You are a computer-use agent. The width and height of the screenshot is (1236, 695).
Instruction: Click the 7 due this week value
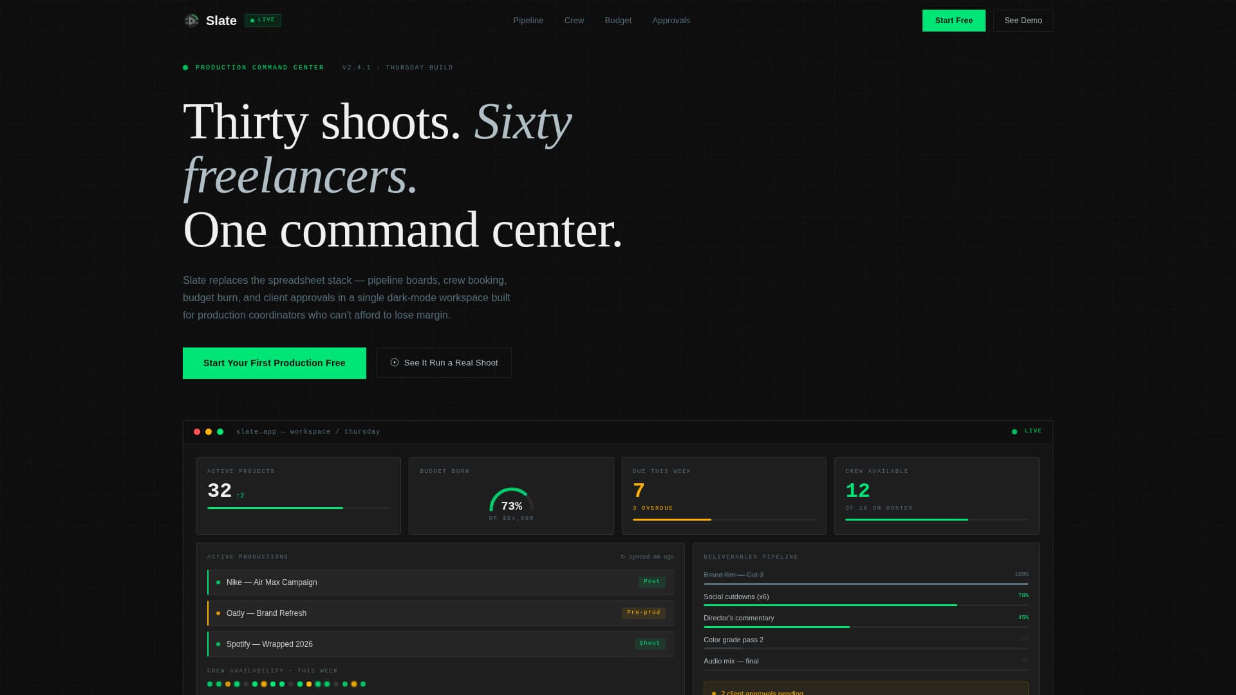(639, 491)
